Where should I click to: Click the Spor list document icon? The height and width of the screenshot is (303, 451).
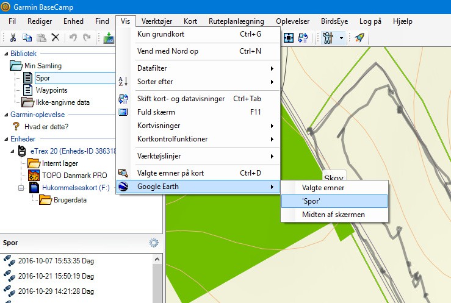(27, 78)
